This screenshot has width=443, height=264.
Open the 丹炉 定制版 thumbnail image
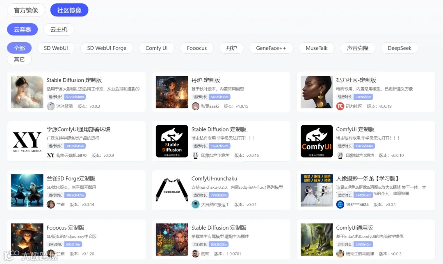point(172,92)
